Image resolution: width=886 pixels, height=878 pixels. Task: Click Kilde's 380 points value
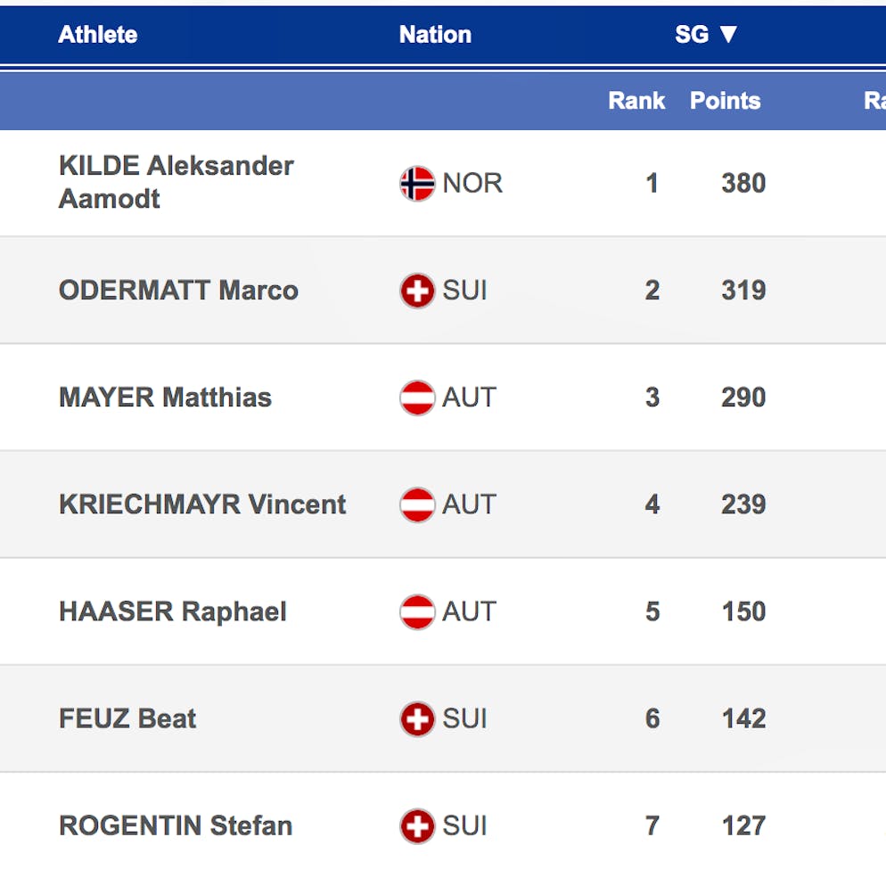(743, 184)
